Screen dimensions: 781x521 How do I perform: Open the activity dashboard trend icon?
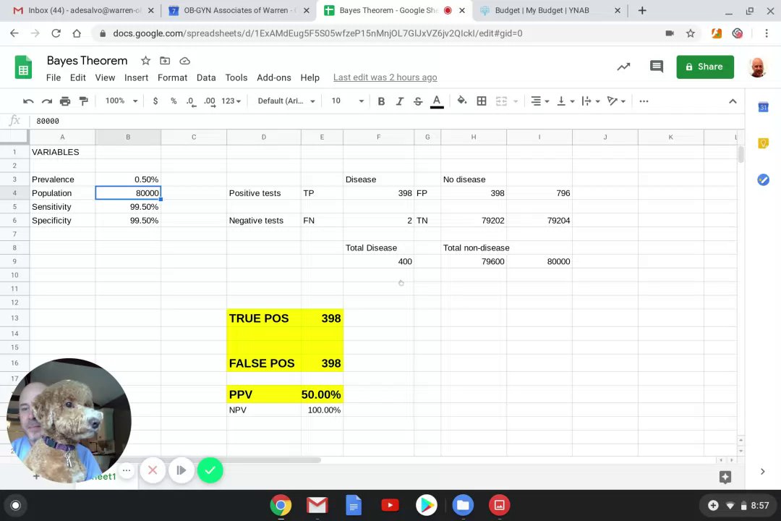point(623,67)
